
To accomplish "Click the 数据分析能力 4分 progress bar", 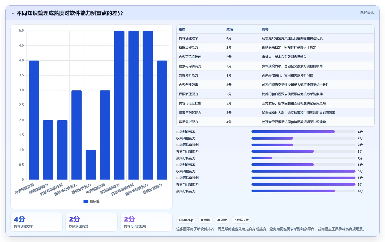I will point(303,191).
